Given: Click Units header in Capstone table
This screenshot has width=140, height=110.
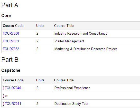Looking at the screenshot, I should pos(40,80).
